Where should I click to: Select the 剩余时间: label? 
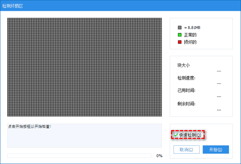[x=186, y=104]
